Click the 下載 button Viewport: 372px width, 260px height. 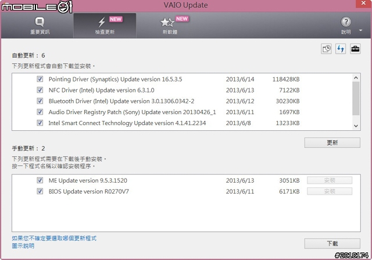[x=332, y=243]
